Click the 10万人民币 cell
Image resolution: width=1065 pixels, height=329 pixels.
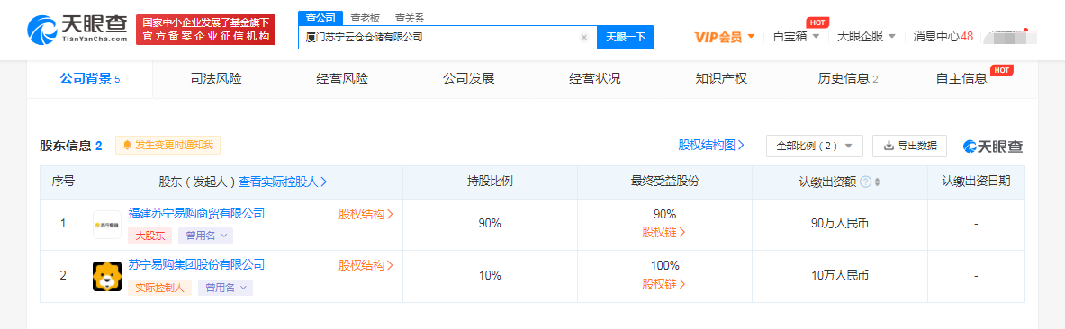click(x=840, y=275)
